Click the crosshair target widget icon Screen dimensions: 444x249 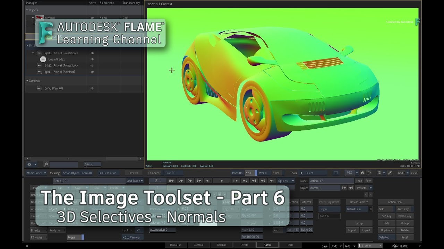point(379,173)
